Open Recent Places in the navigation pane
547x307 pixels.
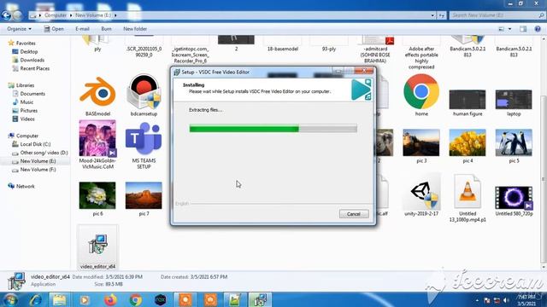click(x=34, y=68)
